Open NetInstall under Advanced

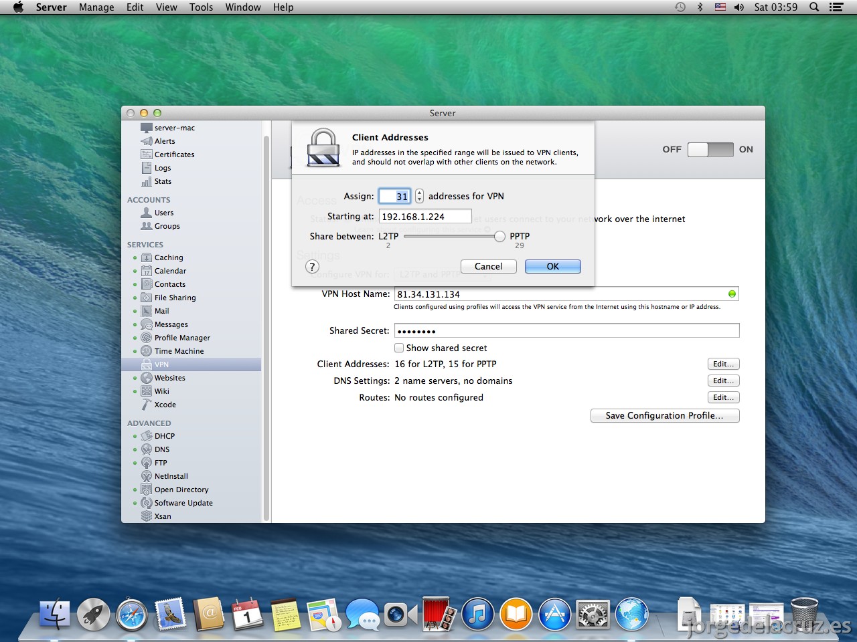165,476
